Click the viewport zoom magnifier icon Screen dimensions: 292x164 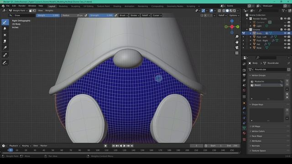coord(237,36)
